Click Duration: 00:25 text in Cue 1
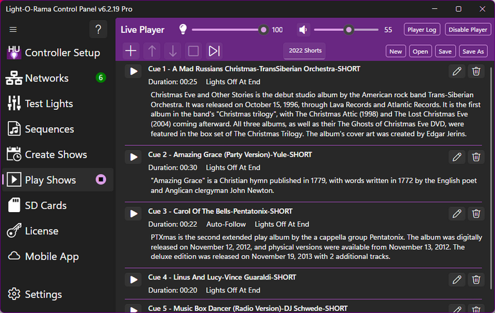 [173, 82]
